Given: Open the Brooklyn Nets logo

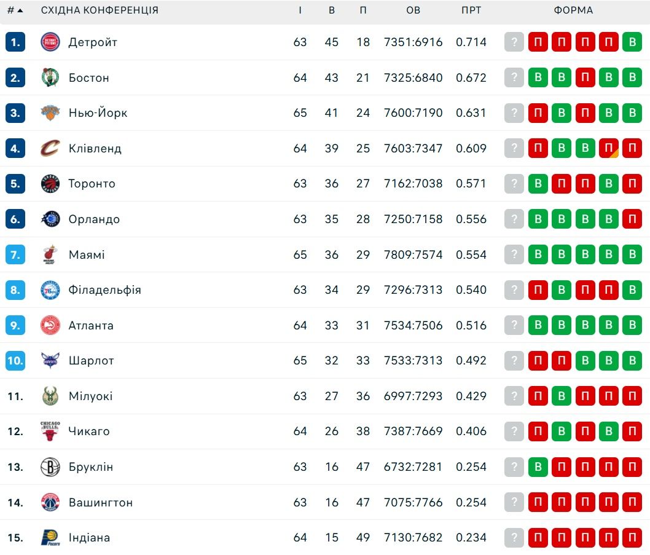Looking at the screenshot, I should tap(50, 467).
